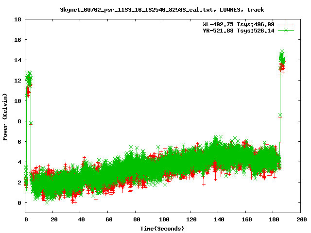This screenshot has height=233, width=311.
Task: Click x-axis tick label 200
Action: 301,219
